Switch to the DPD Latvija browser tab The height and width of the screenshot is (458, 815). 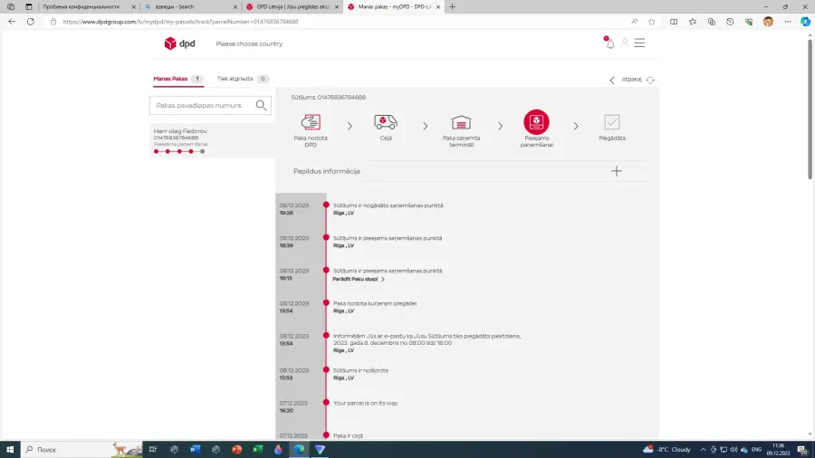coord(292,6)
